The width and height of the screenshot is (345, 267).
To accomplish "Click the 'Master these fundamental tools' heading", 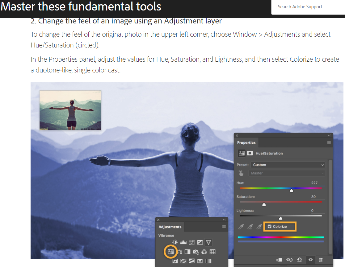I will [x=81, y=6].
